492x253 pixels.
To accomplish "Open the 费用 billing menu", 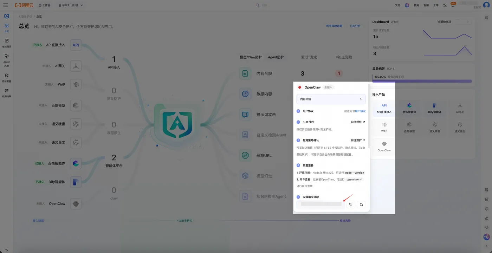I will [x=416, y=5].
